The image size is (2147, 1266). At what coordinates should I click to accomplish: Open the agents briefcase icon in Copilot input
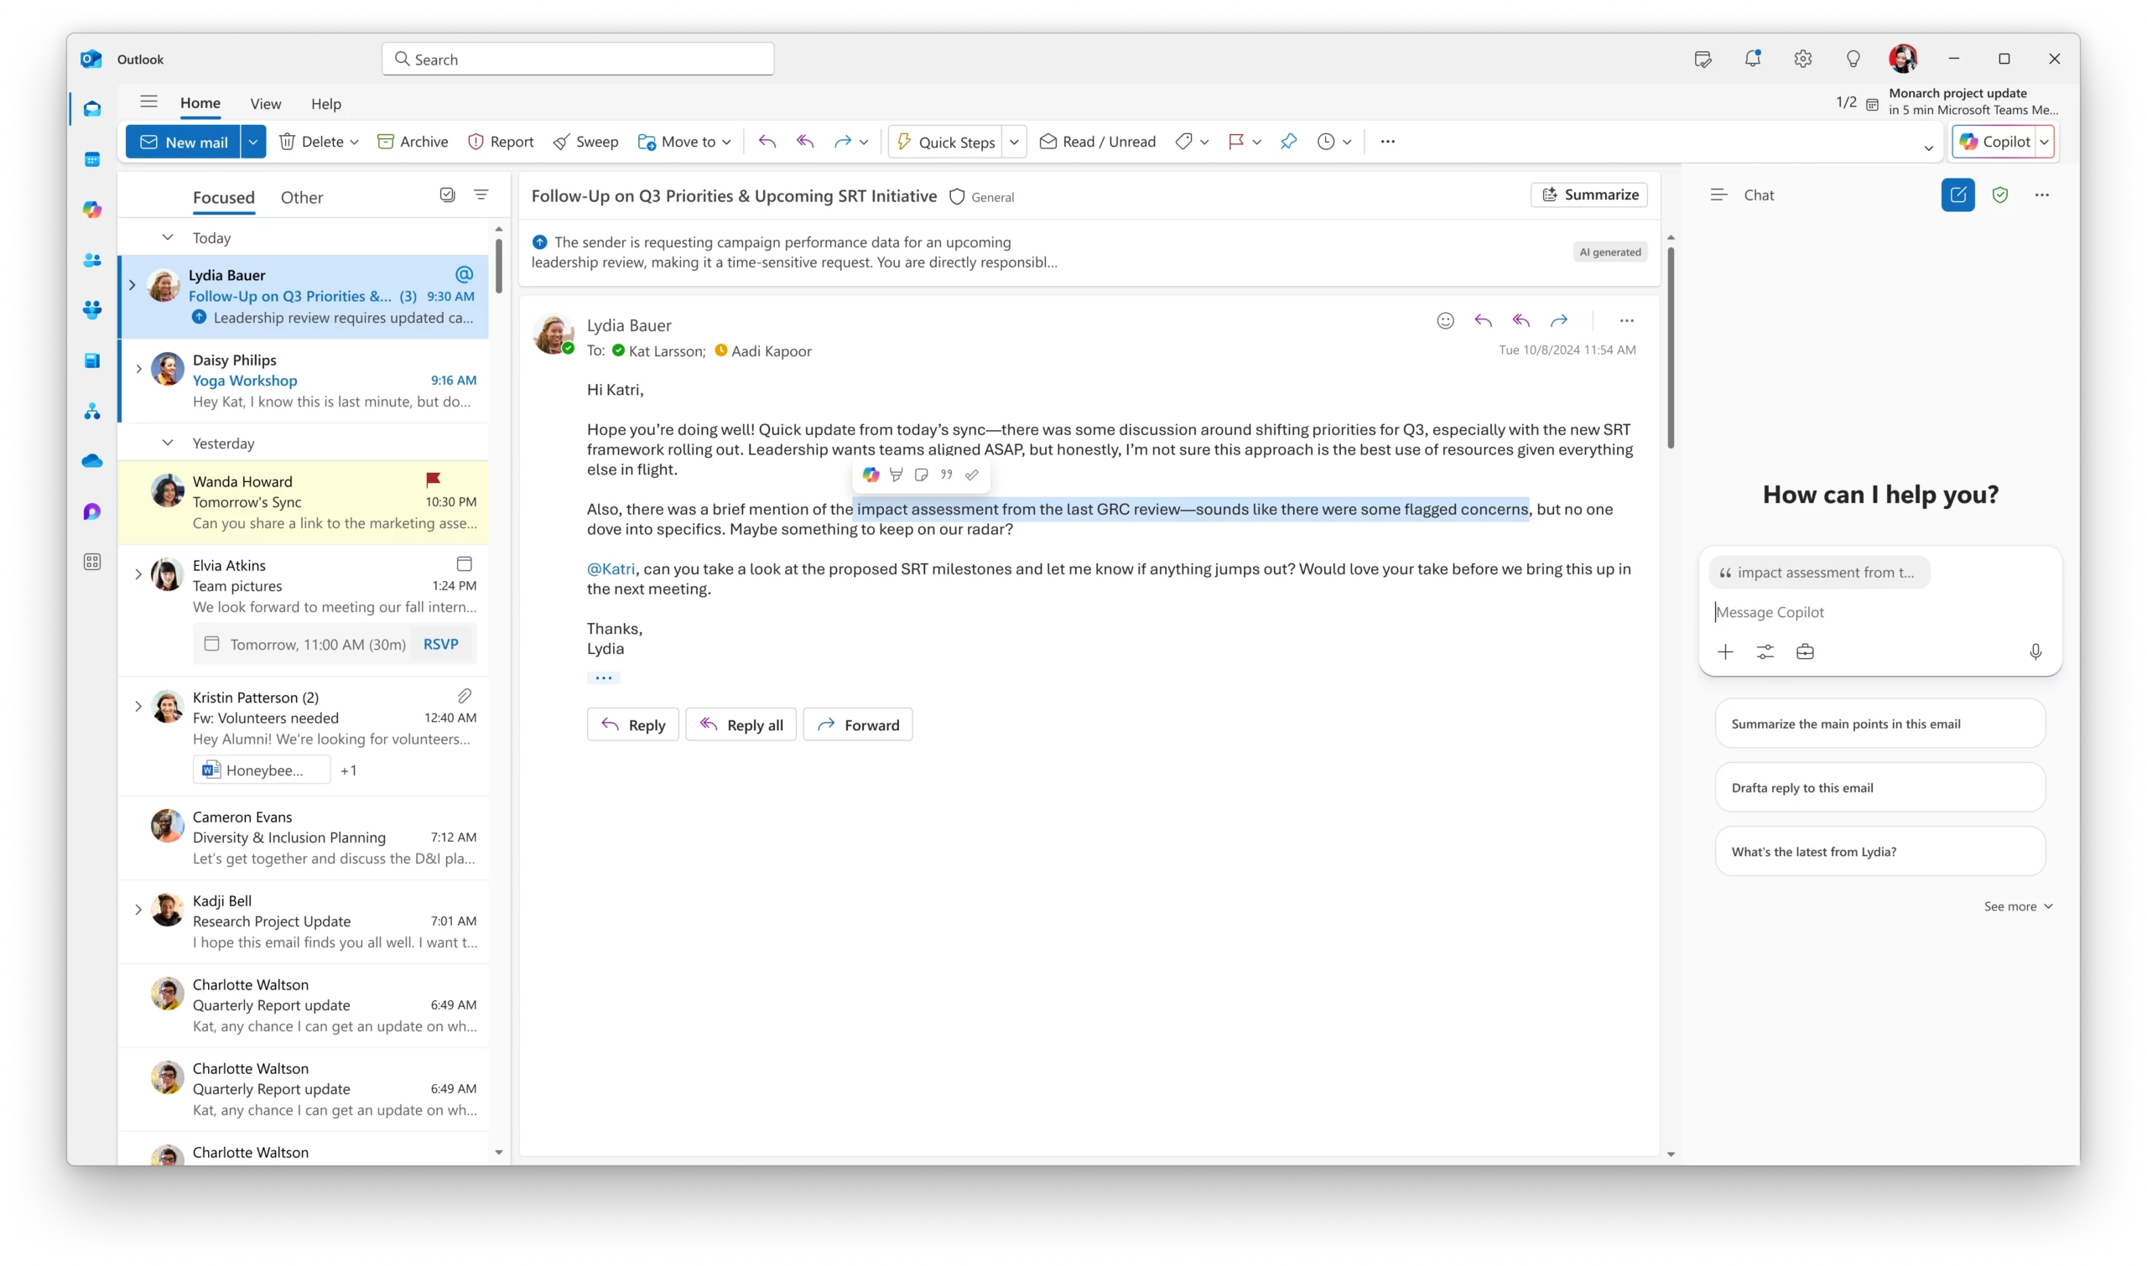[1805, 651]
